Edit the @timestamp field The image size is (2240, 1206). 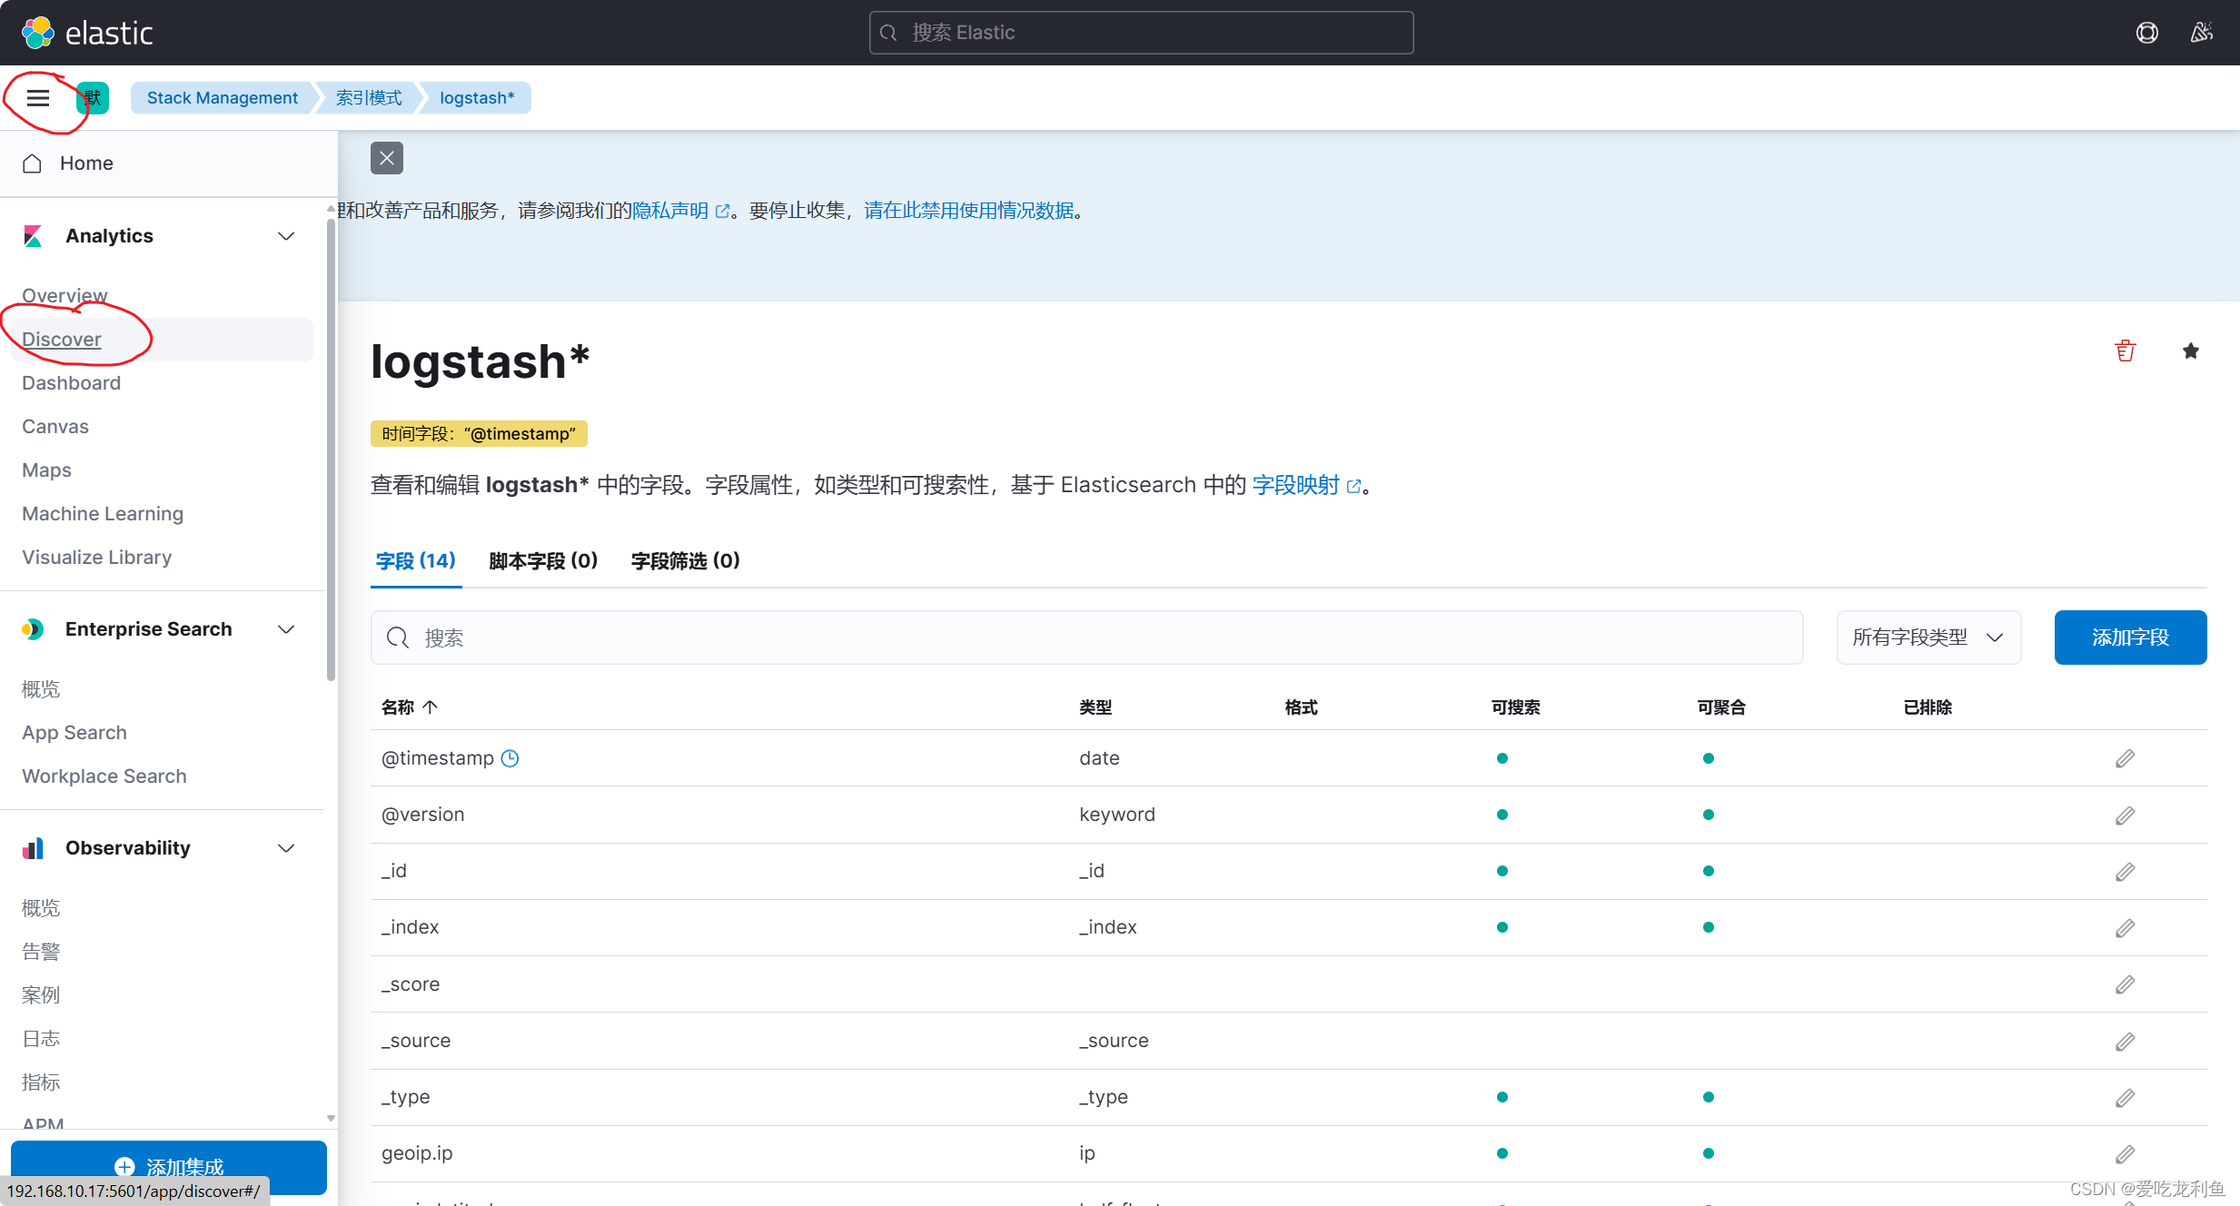click(2125, 758)
